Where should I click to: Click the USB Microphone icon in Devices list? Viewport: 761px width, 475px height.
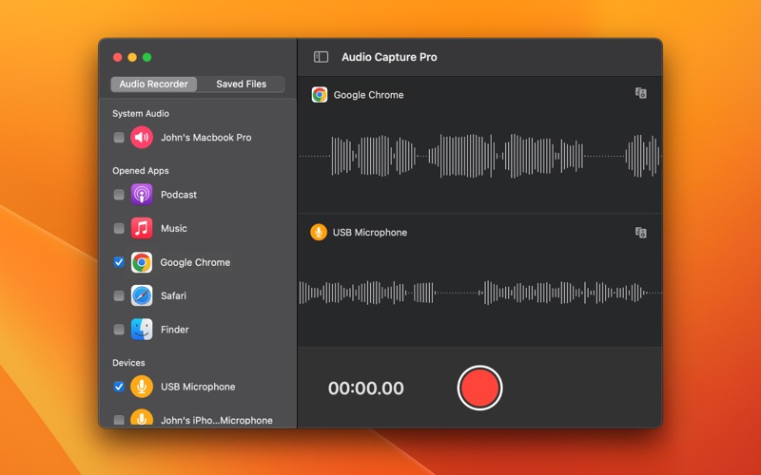142,387
